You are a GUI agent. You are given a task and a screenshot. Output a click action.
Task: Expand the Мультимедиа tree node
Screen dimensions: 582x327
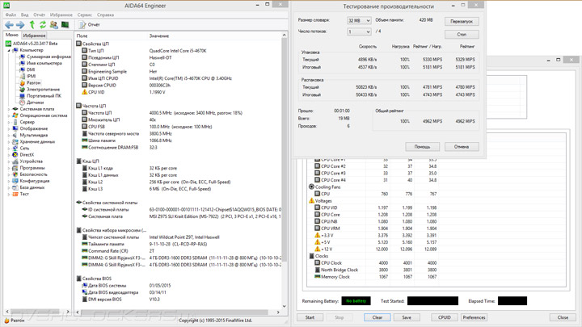pos(9,136)
